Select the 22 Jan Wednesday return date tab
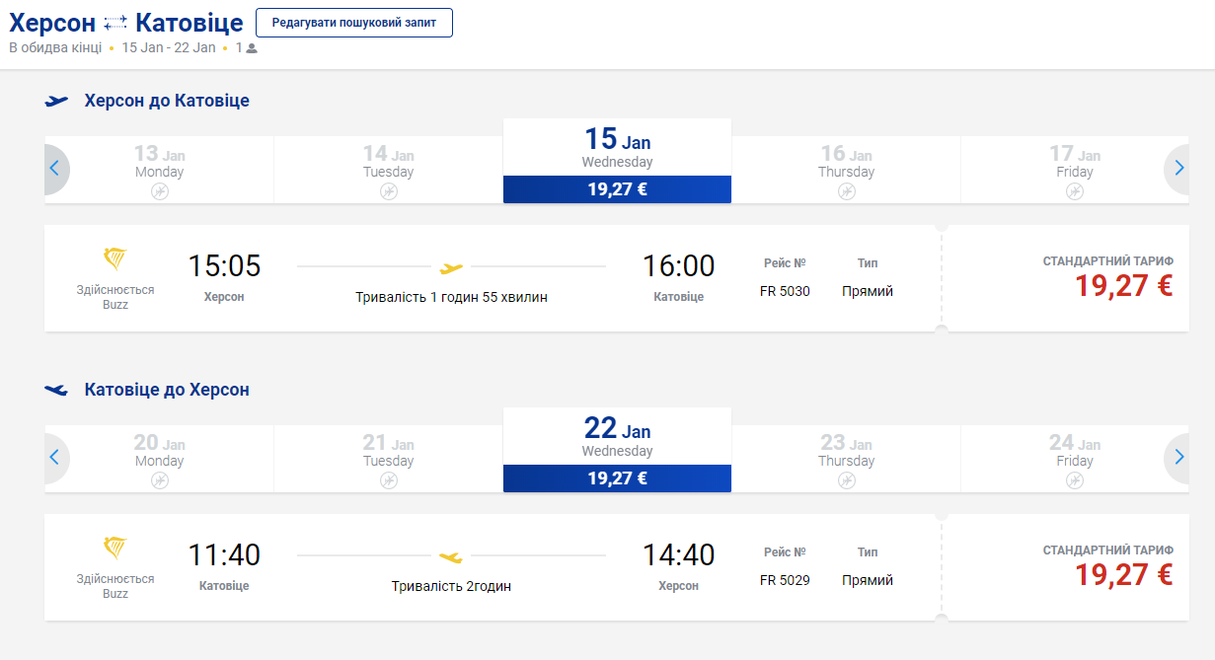 pyautogui.click(x=617, y=450)
